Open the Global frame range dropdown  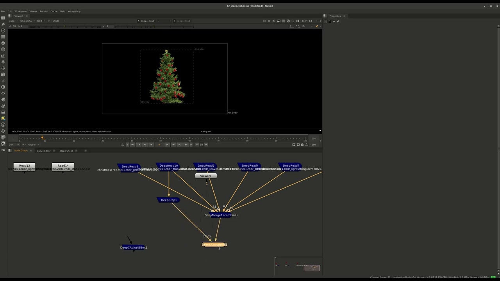(34, 144)
